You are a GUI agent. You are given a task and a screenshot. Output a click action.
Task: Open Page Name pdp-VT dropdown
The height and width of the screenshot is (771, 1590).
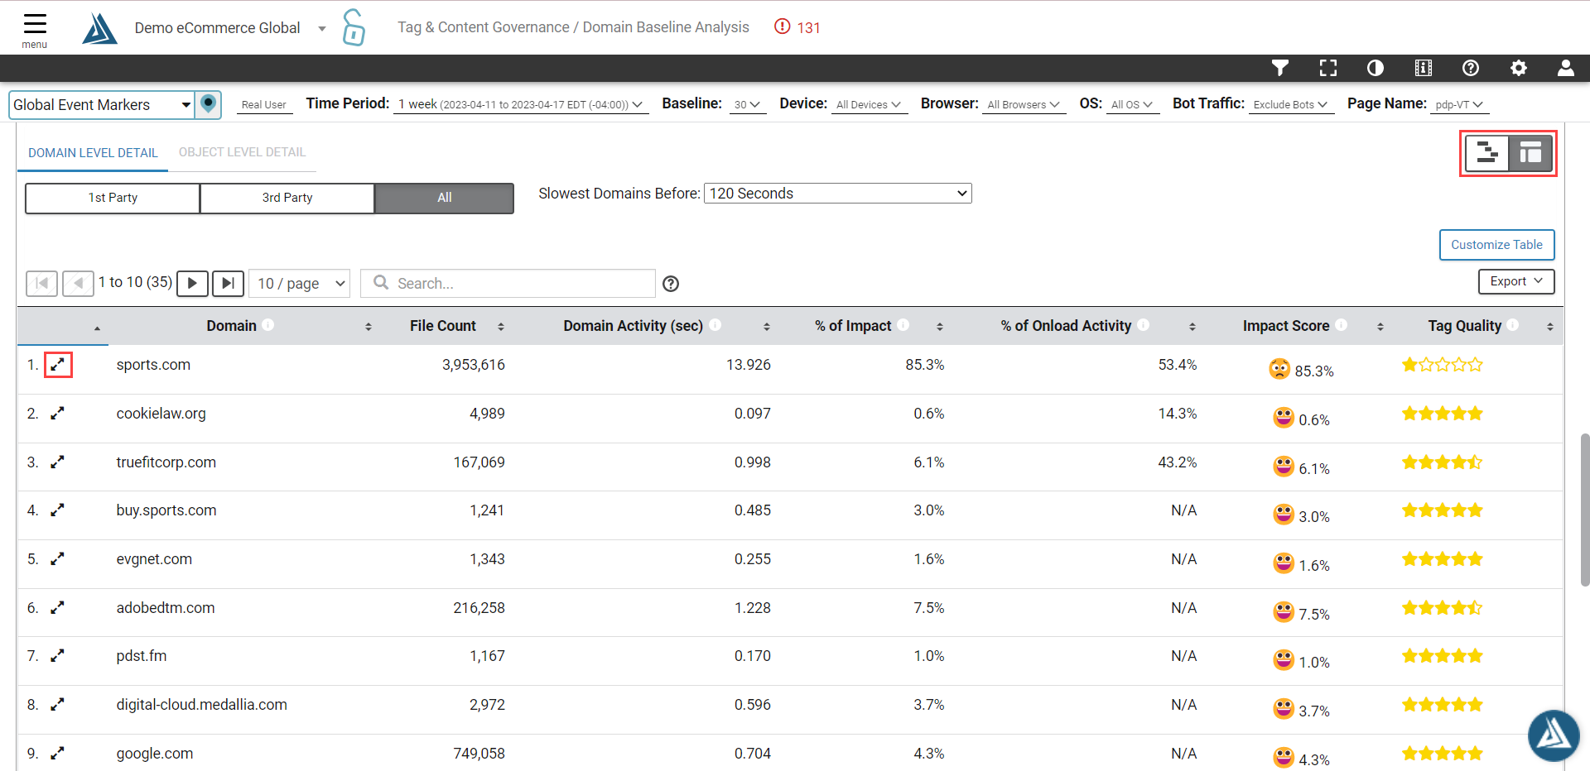point(1459,105)
